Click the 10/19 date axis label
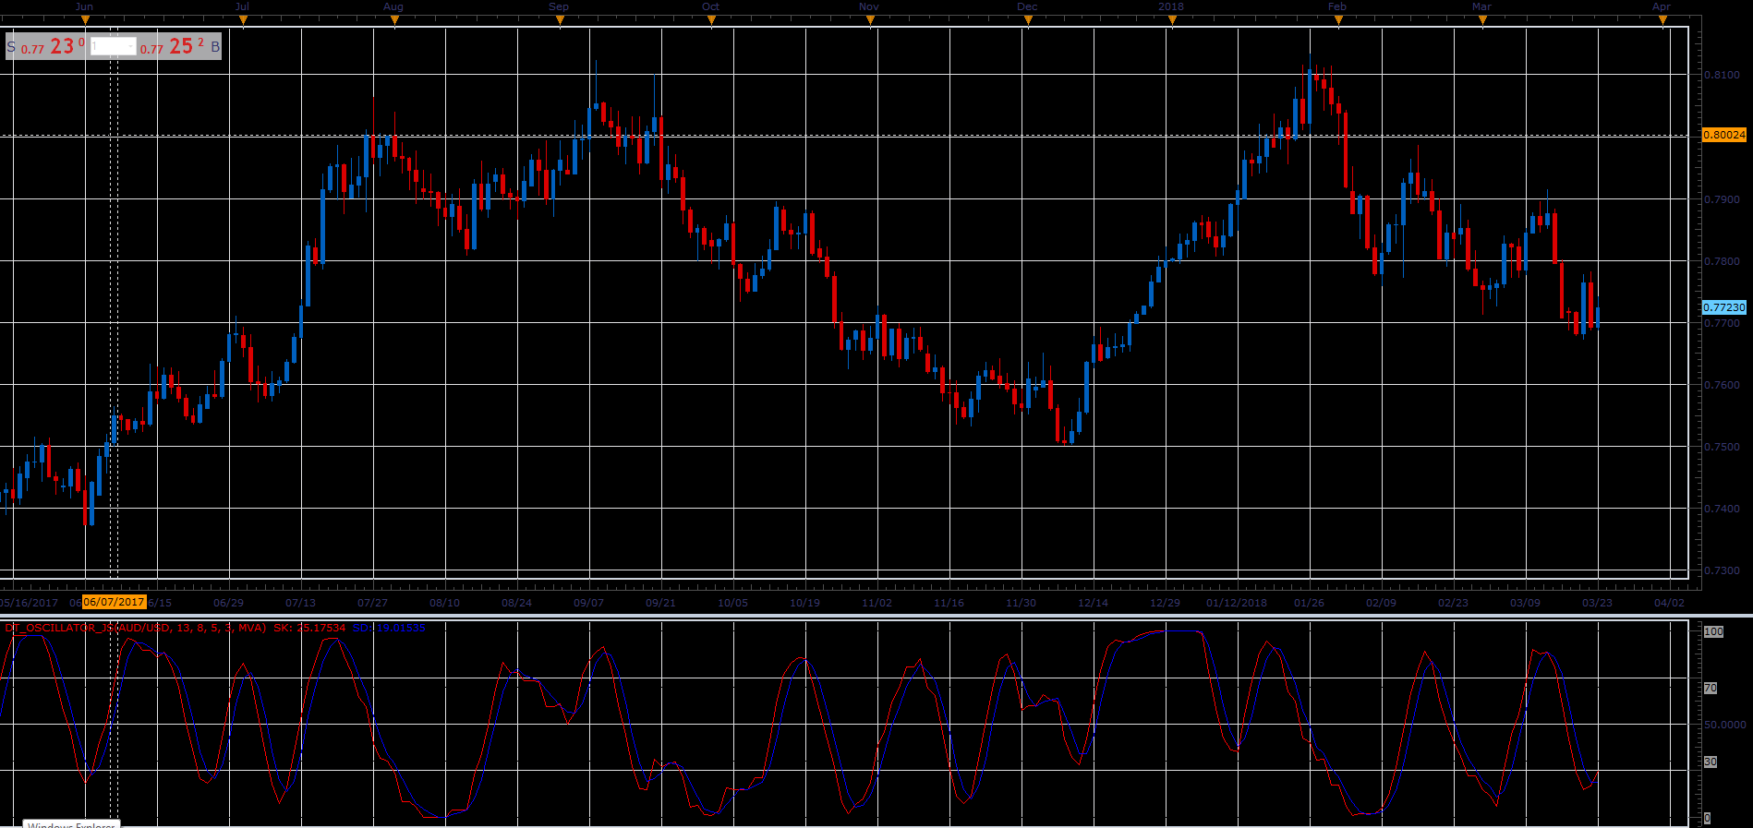 click(804, 603)
